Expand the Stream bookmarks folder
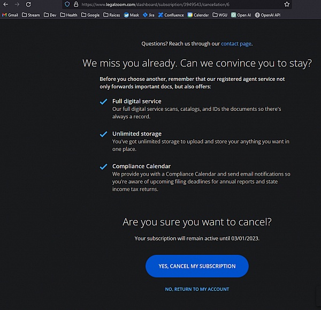The width and height of the screenshot is (321, 310). 30,15
